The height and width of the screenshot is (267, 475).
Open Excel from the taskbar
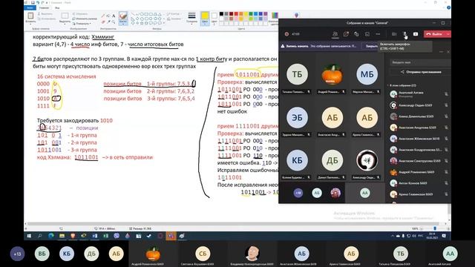[105, 236]
